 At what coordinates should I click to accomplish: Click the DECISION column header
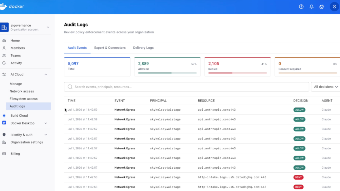301,100
